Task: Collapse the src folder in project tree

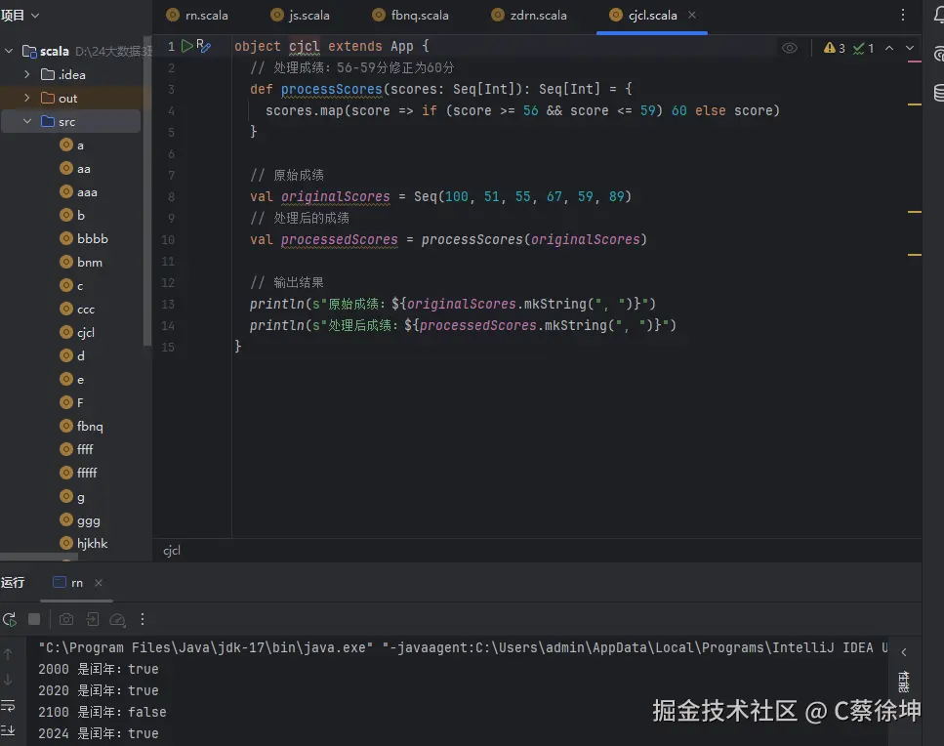Action: 27,121
